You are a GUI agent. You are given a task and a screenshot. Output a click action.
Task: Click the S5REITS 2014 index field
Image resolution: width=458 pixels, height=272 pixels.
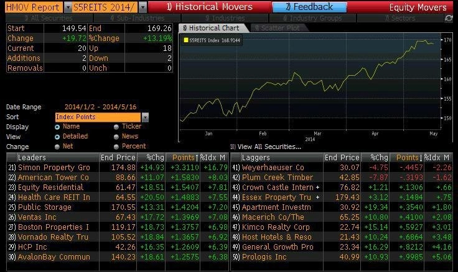tap(105, 7)
